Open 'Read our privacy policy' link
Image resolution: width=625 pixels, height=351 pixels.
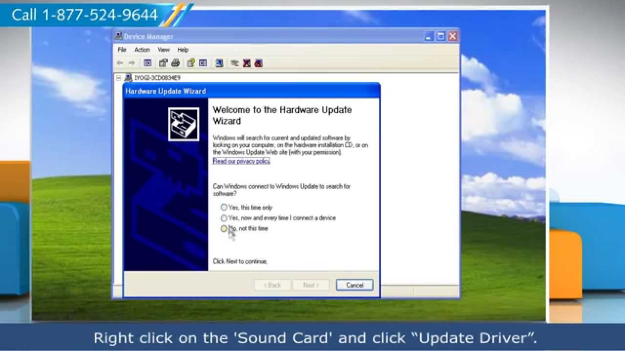point(241,161)
